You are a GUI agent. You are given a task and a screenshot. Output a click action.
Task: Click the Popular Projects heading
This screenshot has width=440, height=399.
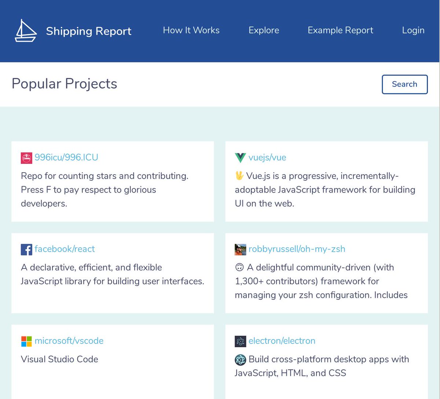(x=65, y=84)
